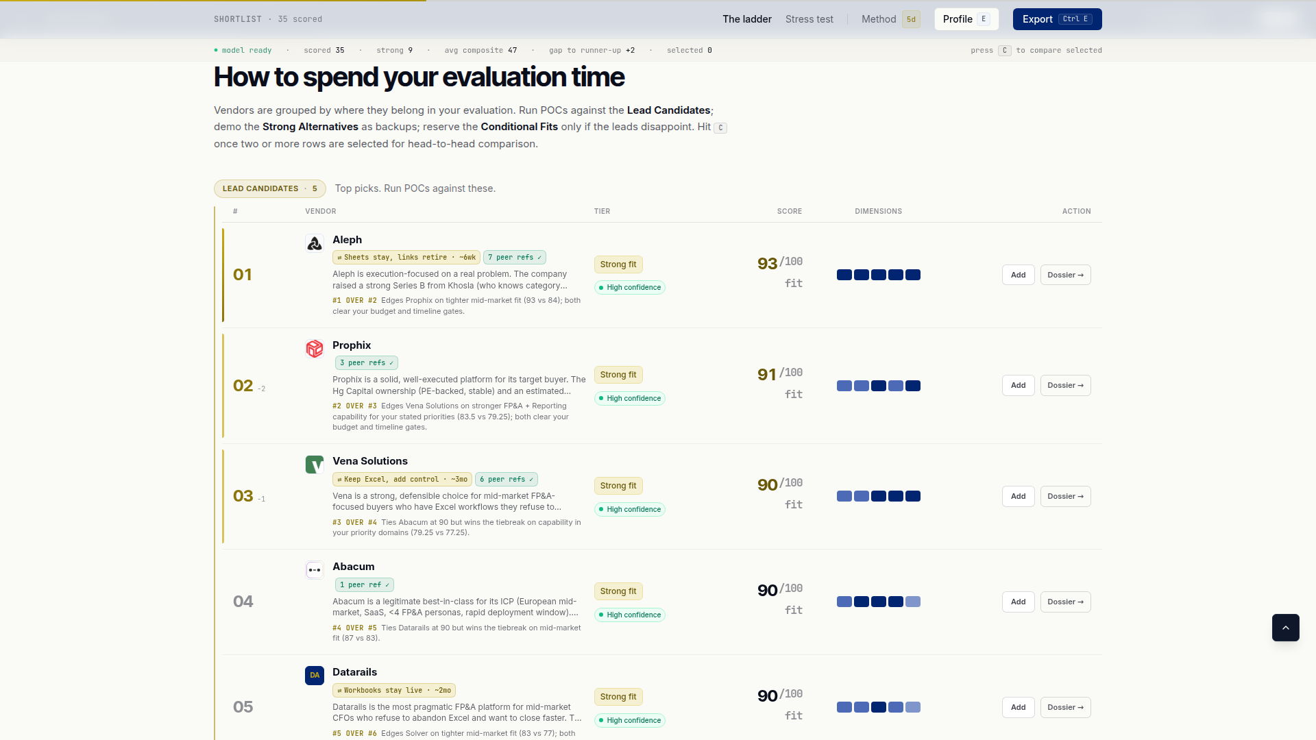Click the Abacum vendor name
The image size is (1316, 740).
click(354, 567)
